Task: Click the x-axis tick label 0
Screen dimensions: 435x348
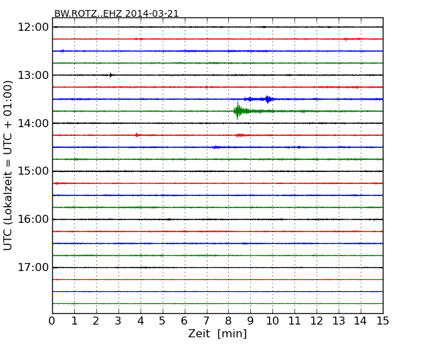Action: pyautogui.click(x=52, y=321)
